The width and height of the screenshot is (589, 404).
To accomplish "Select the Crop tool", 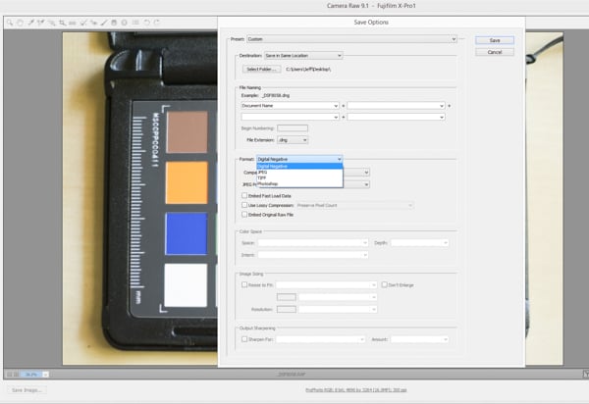I will (x=62, y=23).
